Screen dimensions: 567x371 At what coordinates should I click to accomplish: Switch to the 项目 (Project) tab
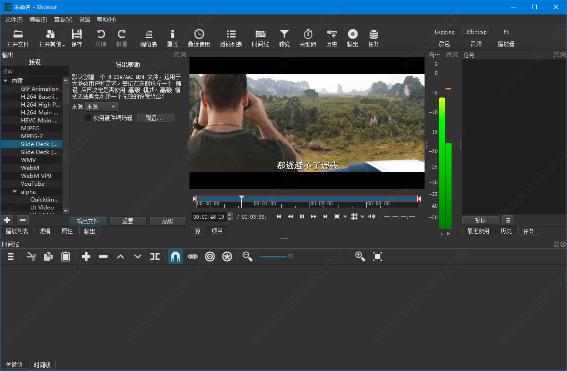[217, 231]
